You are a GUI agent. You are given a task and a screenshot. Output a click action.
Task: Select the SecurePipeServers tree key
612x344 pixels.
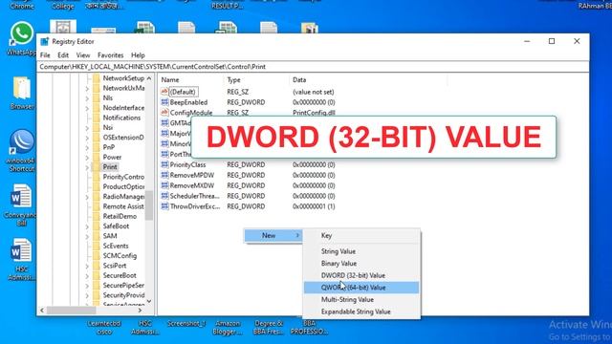[x=123, y=286]
